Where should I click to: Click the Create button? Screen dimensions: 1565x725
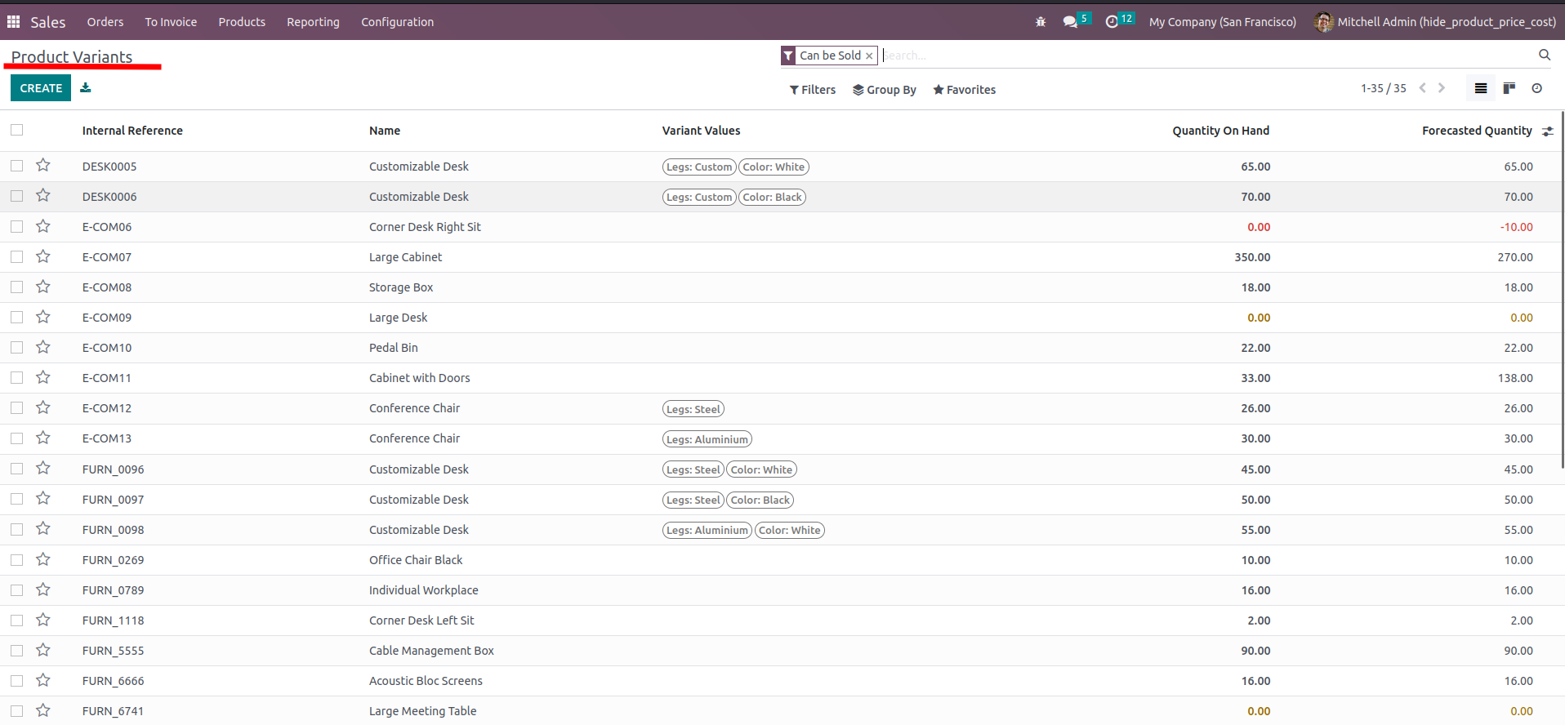(41, 88)
